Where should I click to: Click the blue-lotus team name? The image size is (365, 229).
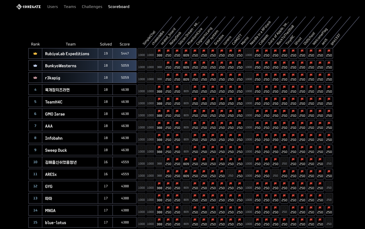coord(56,222)
